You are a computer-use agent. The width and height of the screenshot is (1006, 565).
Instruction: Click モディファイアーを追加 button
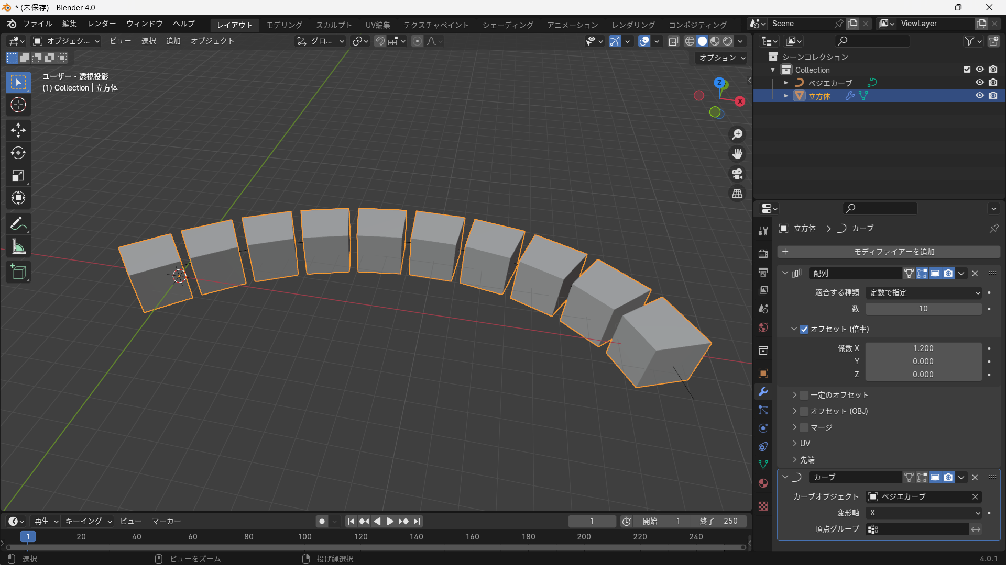[x=889, y=252]
